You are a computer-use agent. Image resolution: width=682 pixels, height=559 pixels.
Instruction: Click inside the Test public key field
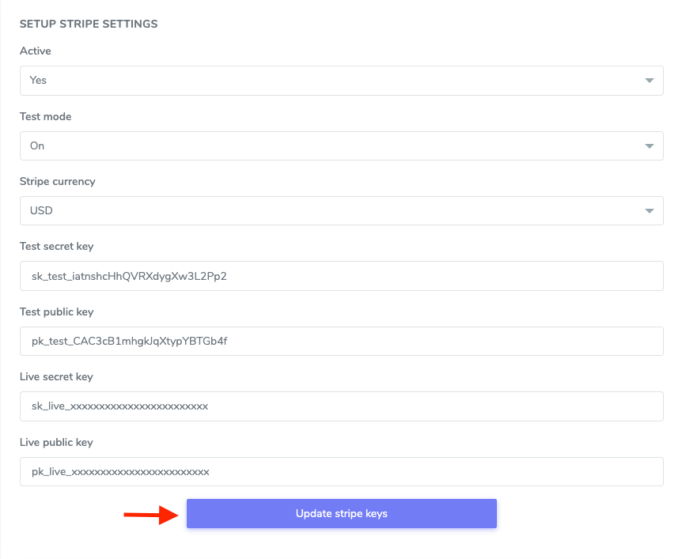pos(341,341)
